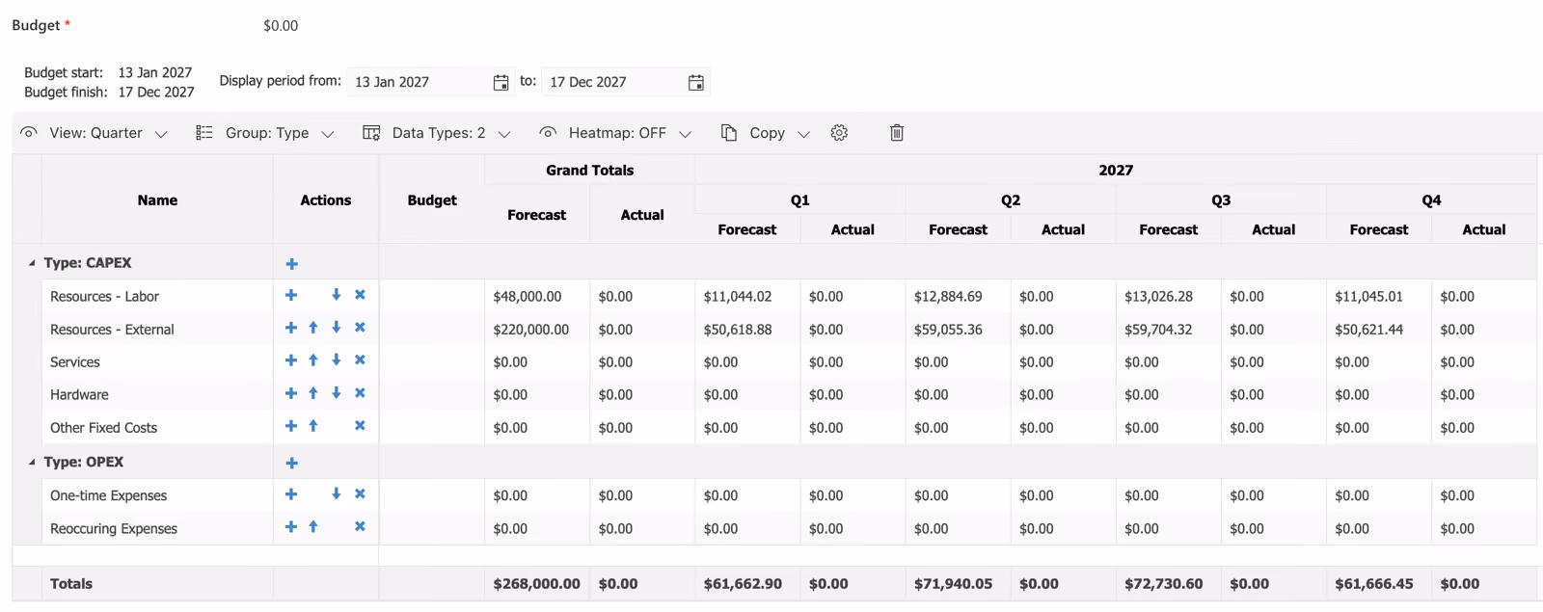Delete the Other Fixed Costs row

pyautogui.click(x=360, y=426)
